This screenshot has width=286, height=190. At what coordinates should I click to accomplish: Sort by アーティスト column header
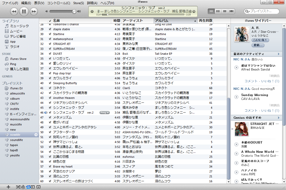[138, 21]
